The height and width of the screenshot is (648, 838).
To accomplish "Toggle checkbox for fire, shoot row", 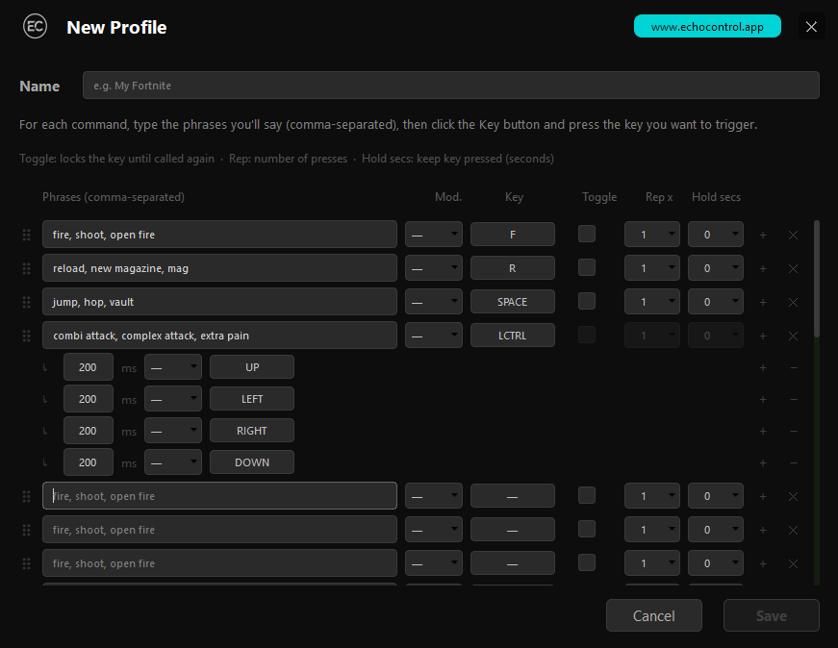I will tap(587, 234).
